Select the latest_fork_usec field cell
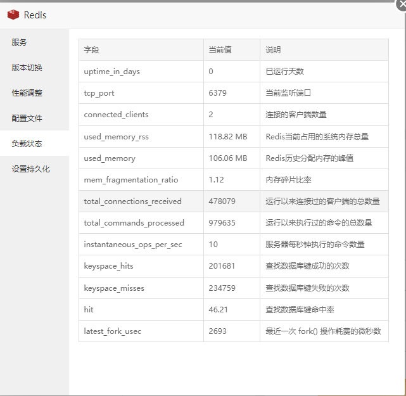This screenshot has width=406, height=396. (x=141, y=331)
